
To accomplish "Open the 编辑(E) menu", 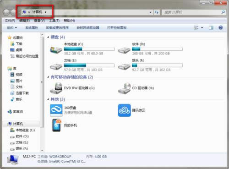I will 24,21.
